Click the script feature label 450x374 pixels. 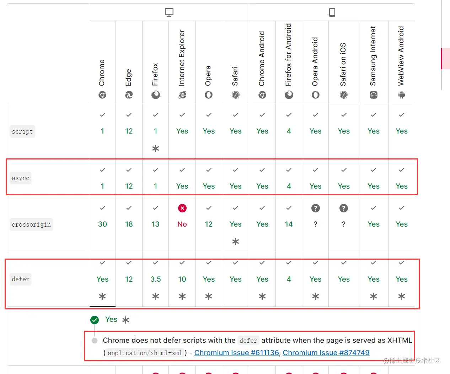(22, 131)
